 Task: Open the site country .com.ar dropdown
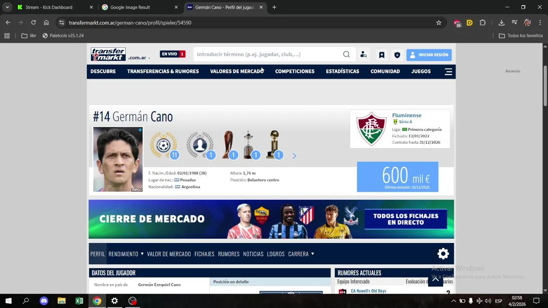139,58
